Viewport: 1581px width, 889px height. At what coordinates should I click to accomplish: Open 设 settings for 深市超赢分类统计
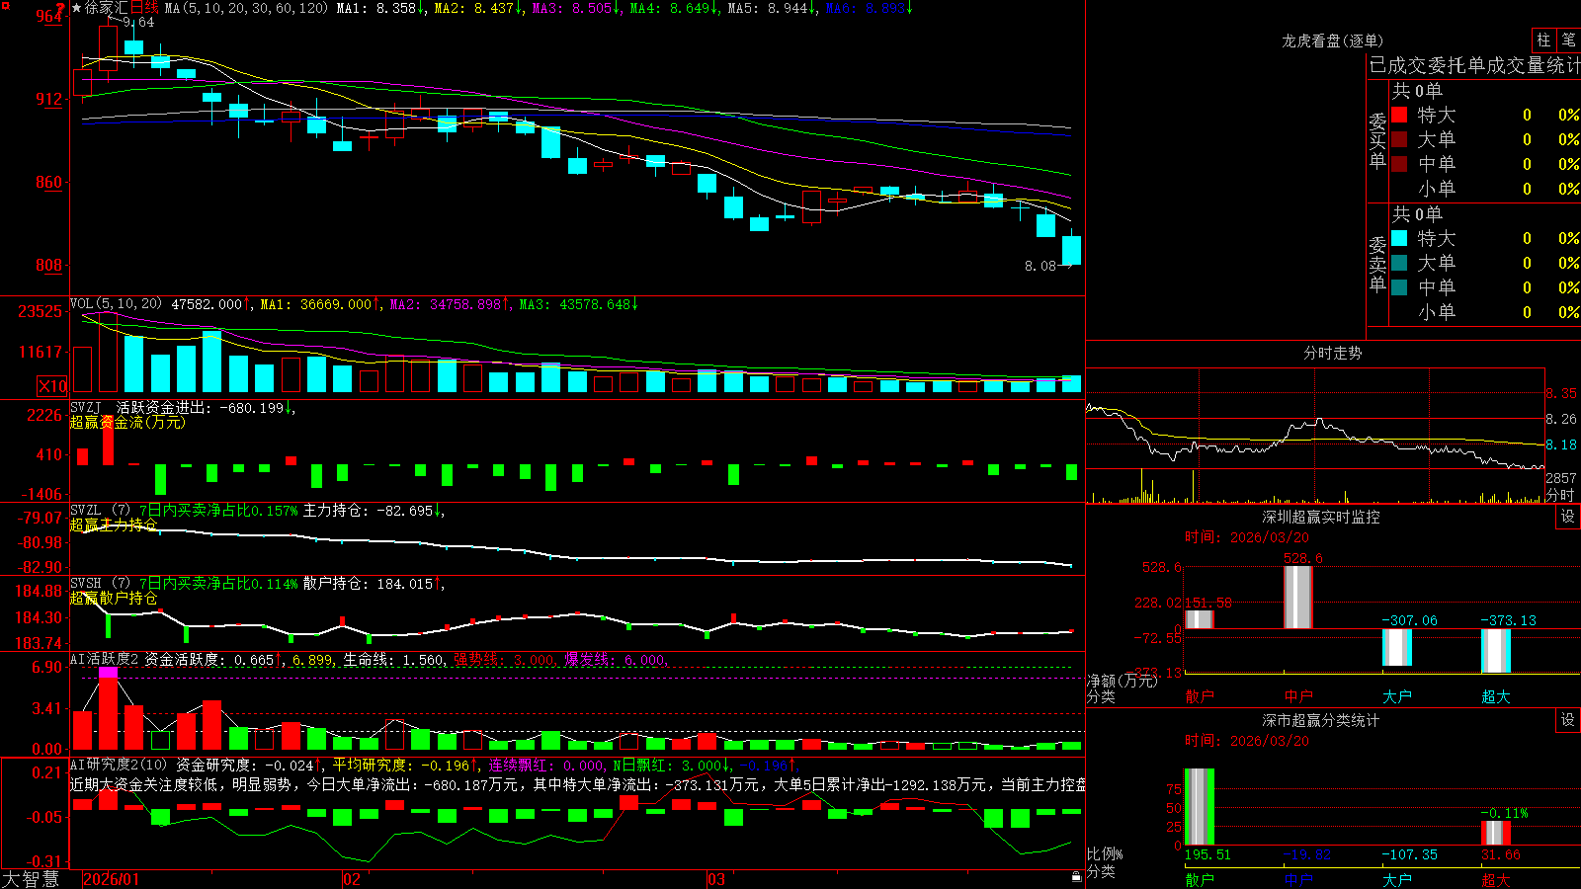coord(1568,720)
